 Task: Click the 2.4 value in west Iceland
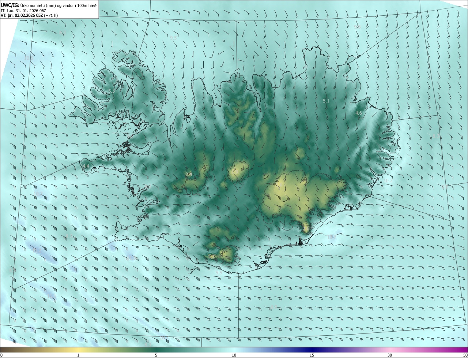189,175
